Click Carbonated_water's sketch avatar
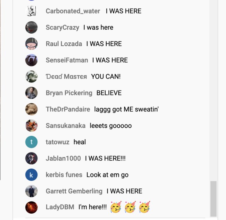Viewport: 226px width, 220px height. pos(31,11)
